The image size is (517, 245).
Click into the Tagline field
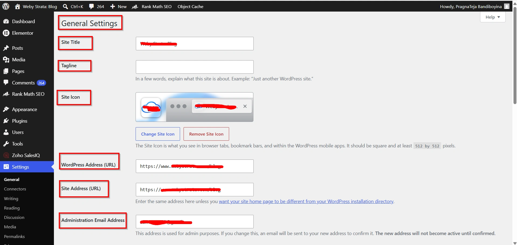(x=195, y=67)
